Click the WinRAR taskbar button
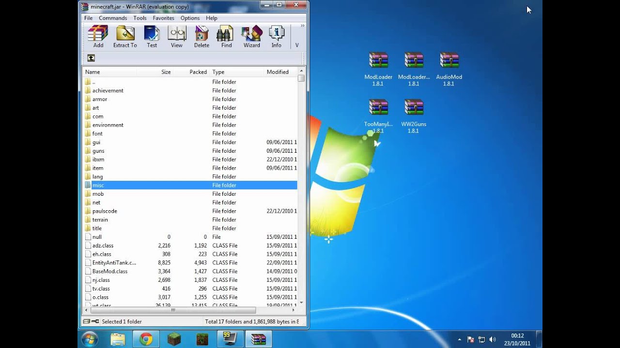 point(258,339)
